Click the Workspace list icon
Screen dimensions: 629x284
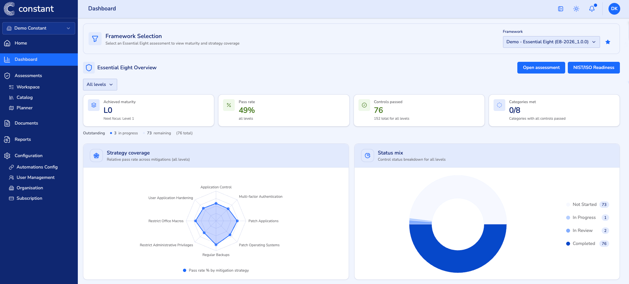click(11, 87)
